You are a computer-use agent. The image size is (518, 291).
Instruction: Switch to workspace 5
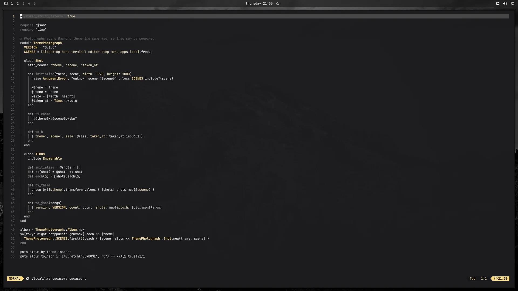click(x=35, y=4)
